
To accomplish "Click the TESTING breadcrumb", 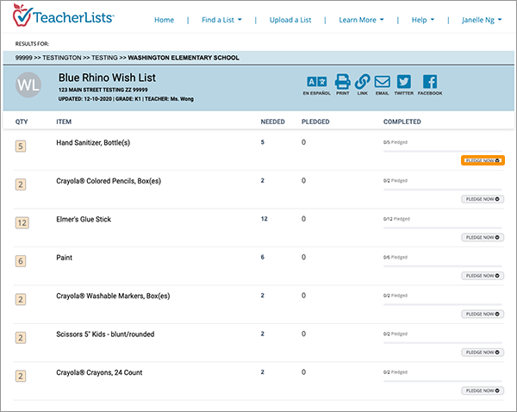I will 104,58.
